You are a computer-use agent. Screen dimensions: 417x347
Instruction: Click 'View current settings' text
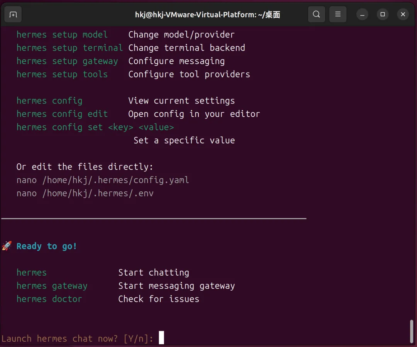pyautogui.click(x=181, y=101)
